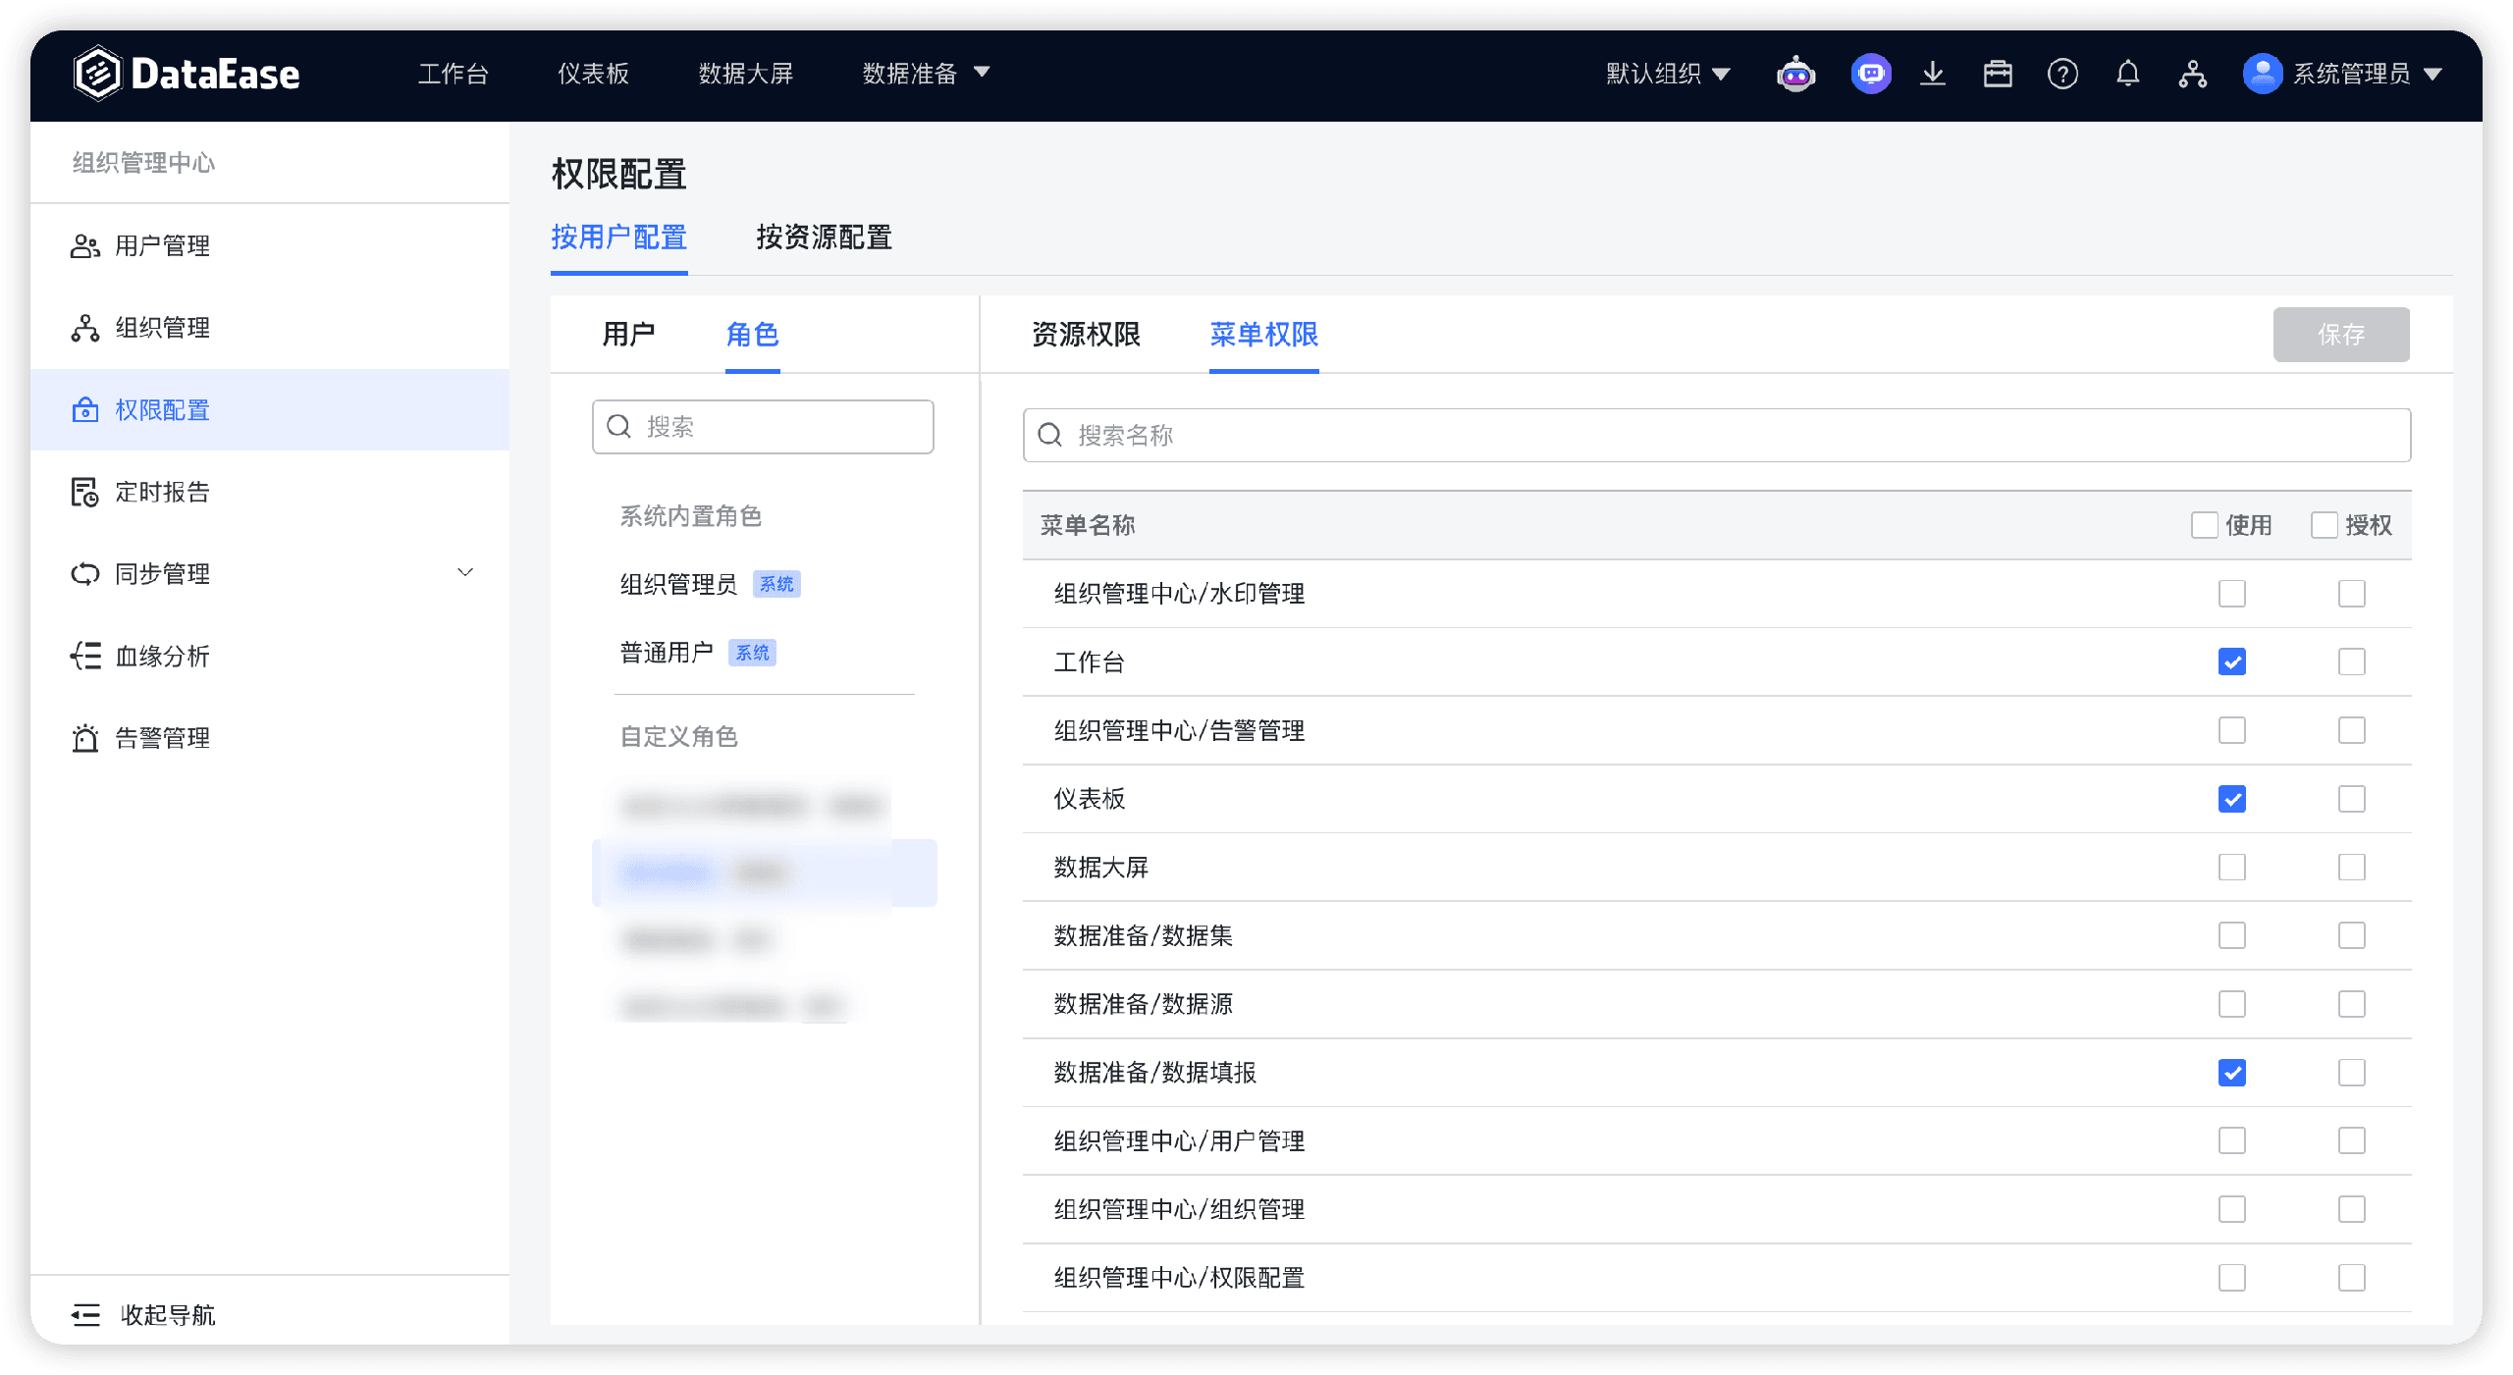
Task: Click the DataEase logo
Action: [x=187, y=74]
